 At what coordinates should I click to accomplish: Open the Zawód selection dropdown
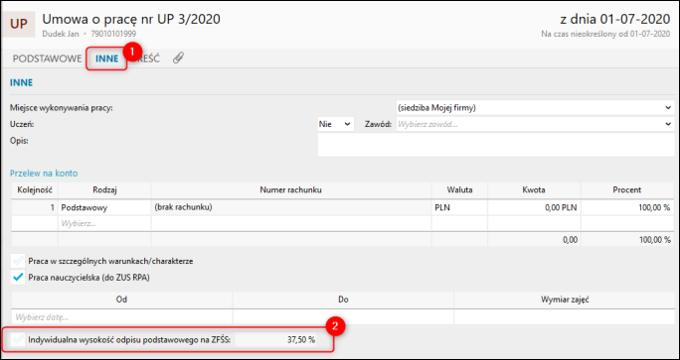click(535, 124)
